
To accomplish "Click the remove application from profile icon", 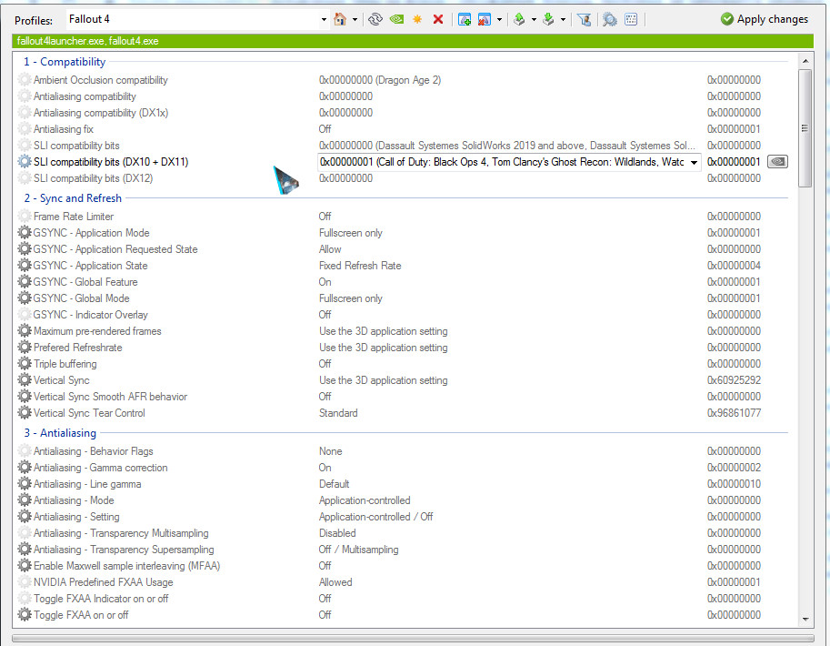I will pos(485,20).
